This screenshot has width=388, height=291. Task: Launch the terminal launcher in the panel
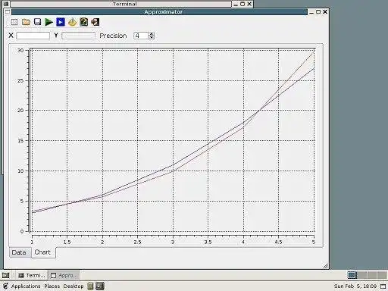coord(100,286)
